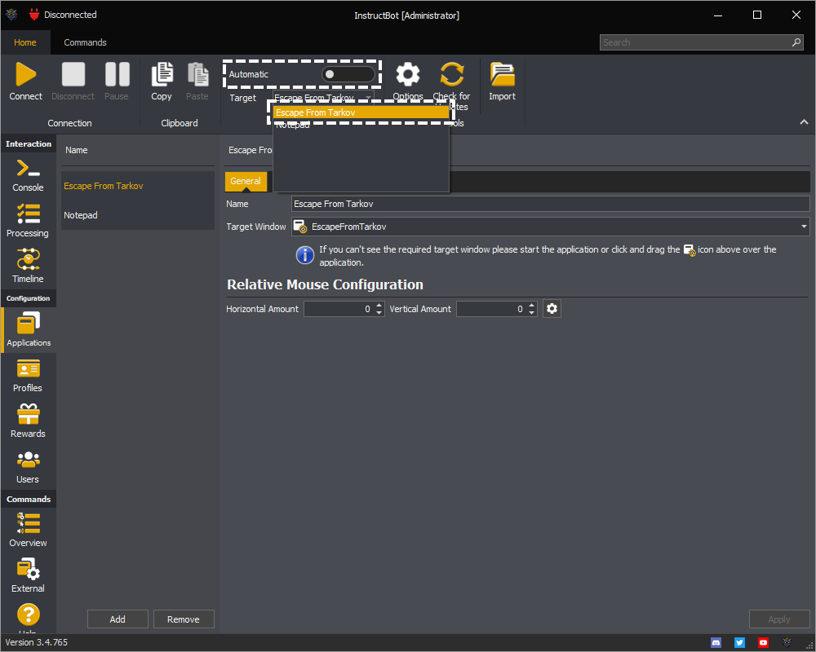The image size is (816, 652).
Task: Increase the Vertical Amount value
Action: tap(531, 305)
